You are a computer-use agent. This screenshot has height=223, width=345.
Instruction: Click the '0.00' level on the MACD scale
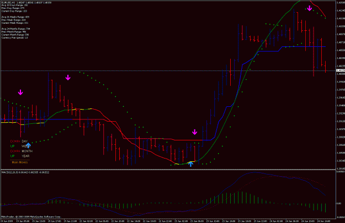[x=339, y=204]
